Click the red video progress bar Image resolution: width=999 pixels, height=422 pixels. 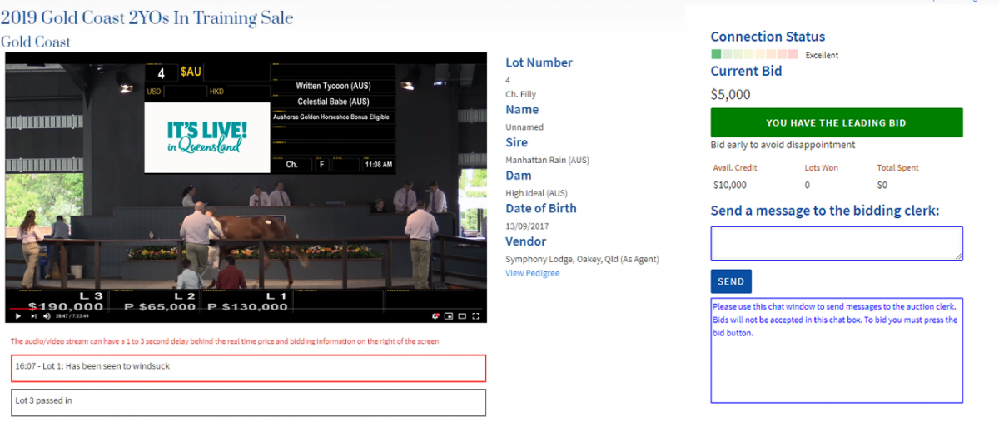point(25,309)
